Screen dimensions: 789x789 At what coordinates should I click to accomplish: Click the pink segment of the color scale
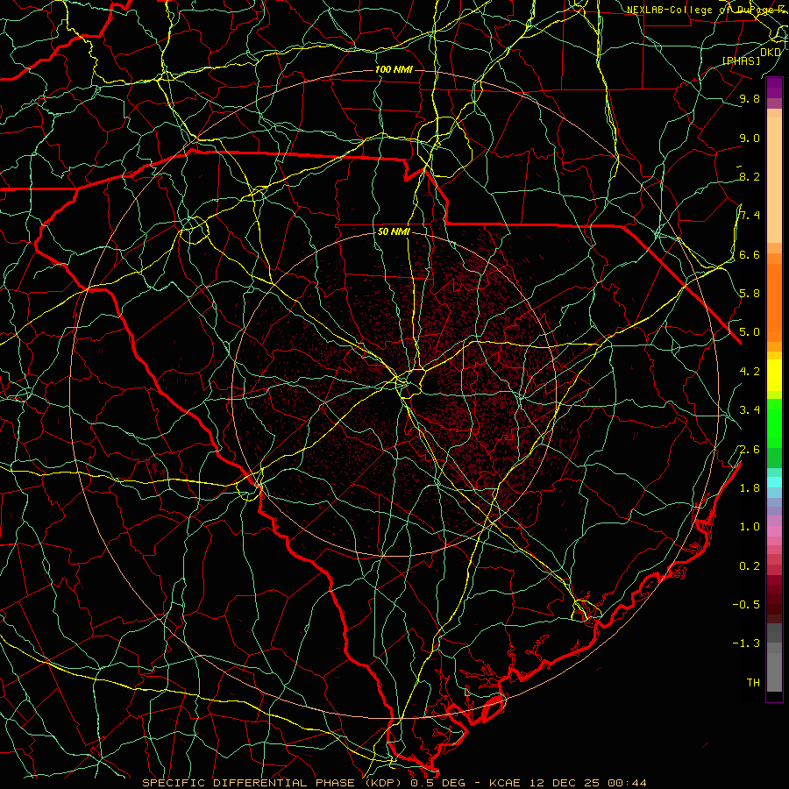(774, 531)
